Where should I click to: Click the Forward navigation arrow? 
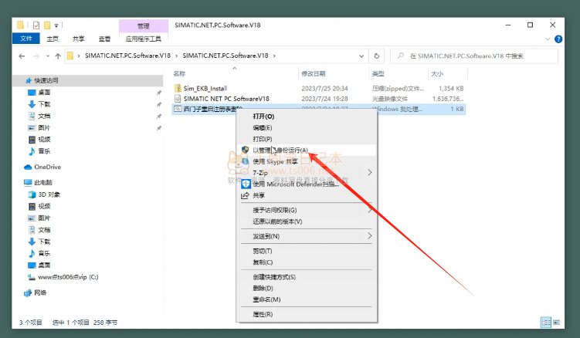click(x=36, y=56)
